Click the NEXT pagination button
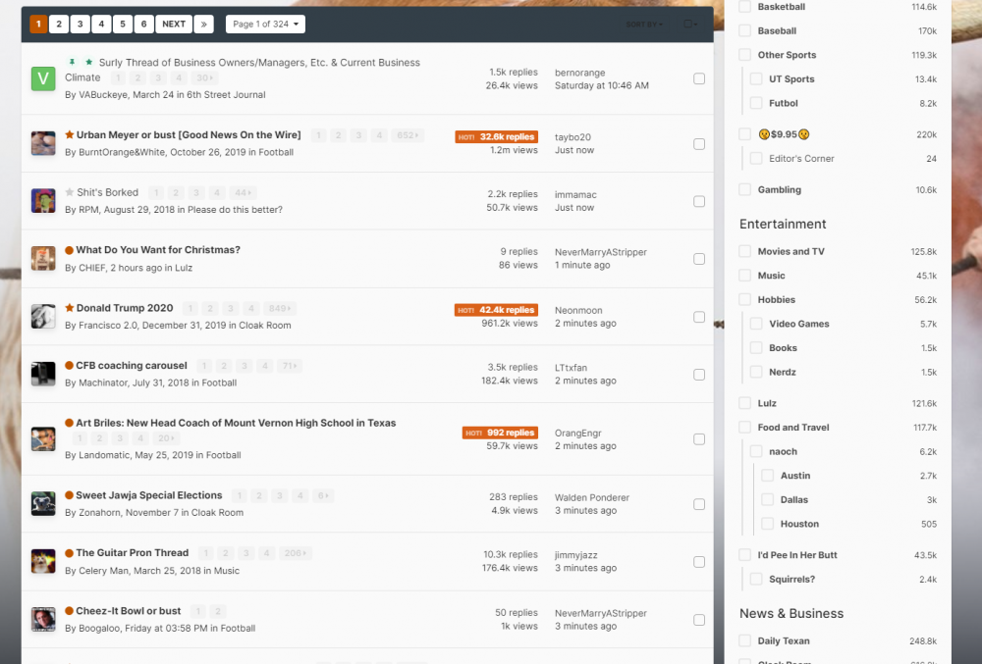The width and height of the screenshot is (982, 664). pos(174,24)
